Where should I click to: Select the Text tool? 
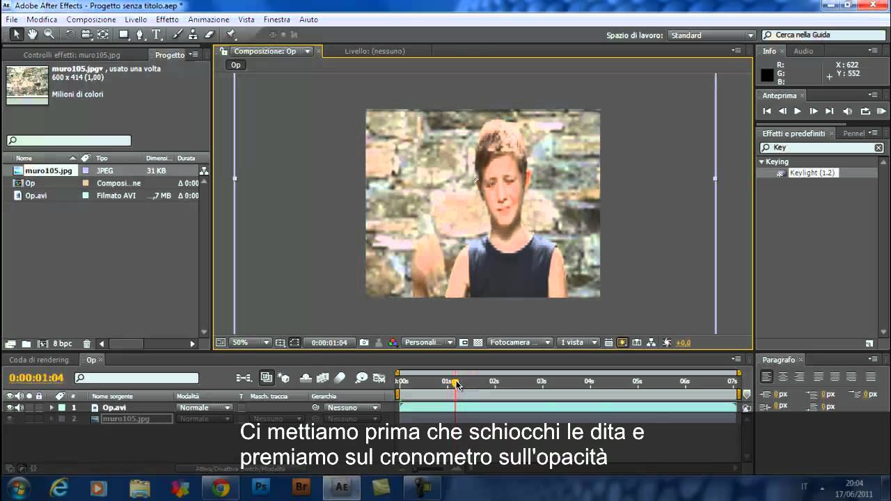[157, 34]
